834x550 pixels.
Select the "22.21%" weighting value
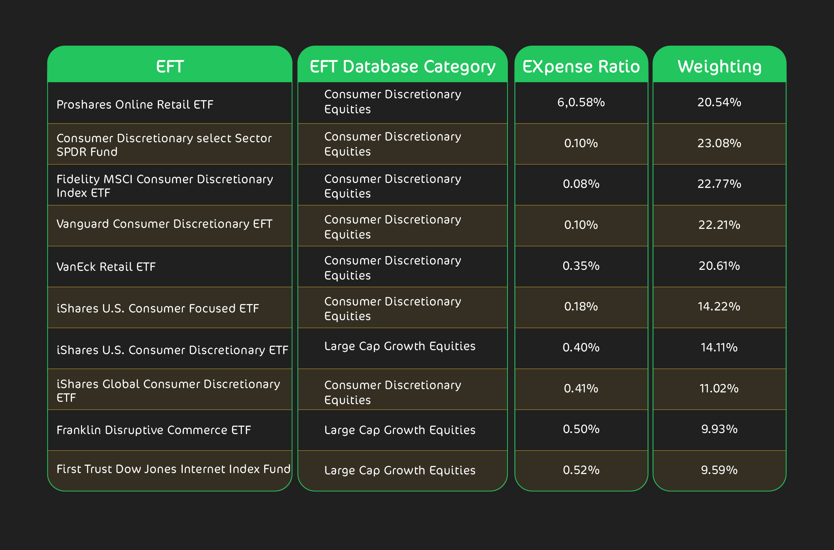[x=719, y=225]
